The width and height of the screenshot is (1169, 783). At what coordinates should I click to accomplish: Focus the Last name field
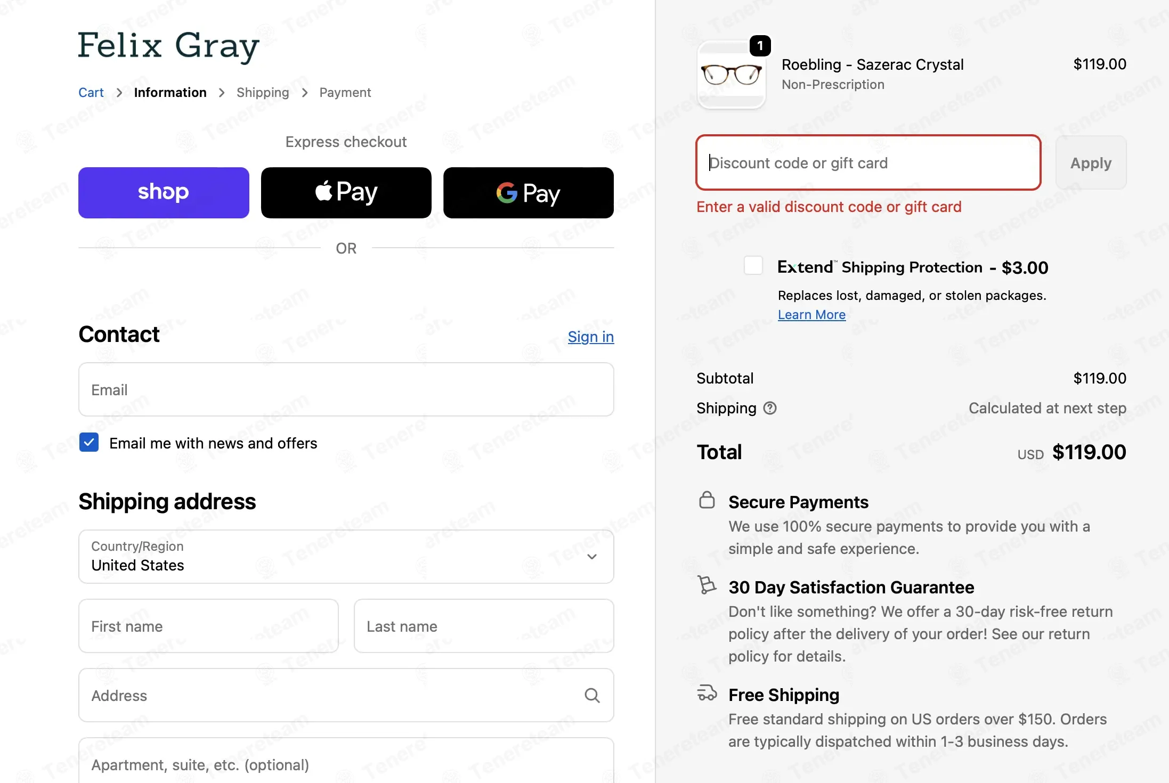click(x=484, y=626)
